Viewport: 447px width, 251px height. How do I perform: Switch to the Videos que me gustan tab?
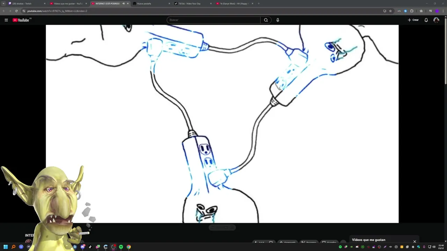point(68,3)
